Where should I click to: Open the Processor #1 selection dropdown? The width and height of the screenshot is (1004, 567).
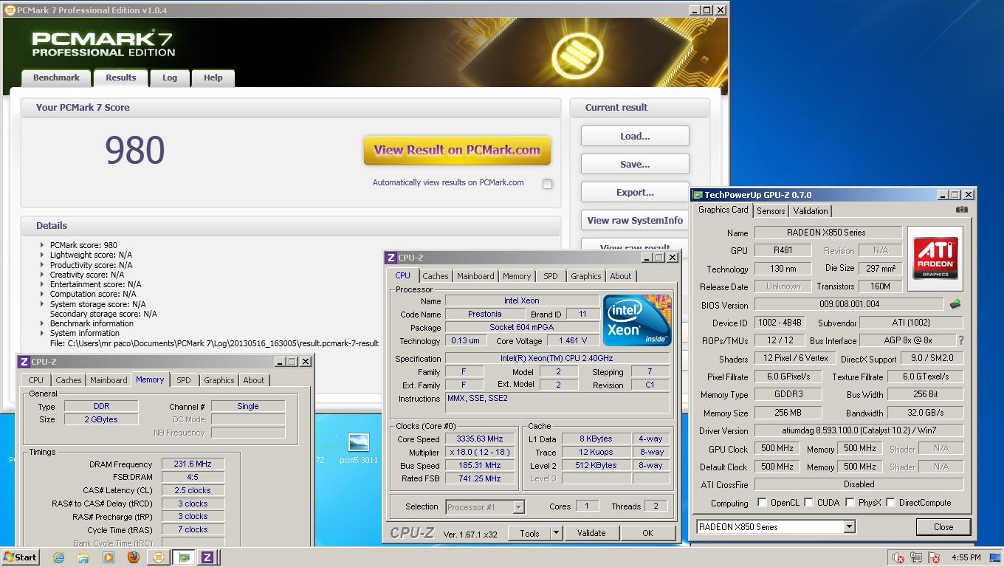[518, 506]
